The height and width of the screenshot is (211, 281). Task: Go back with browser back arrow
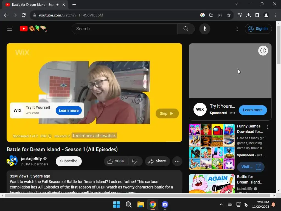coord(6,15)
